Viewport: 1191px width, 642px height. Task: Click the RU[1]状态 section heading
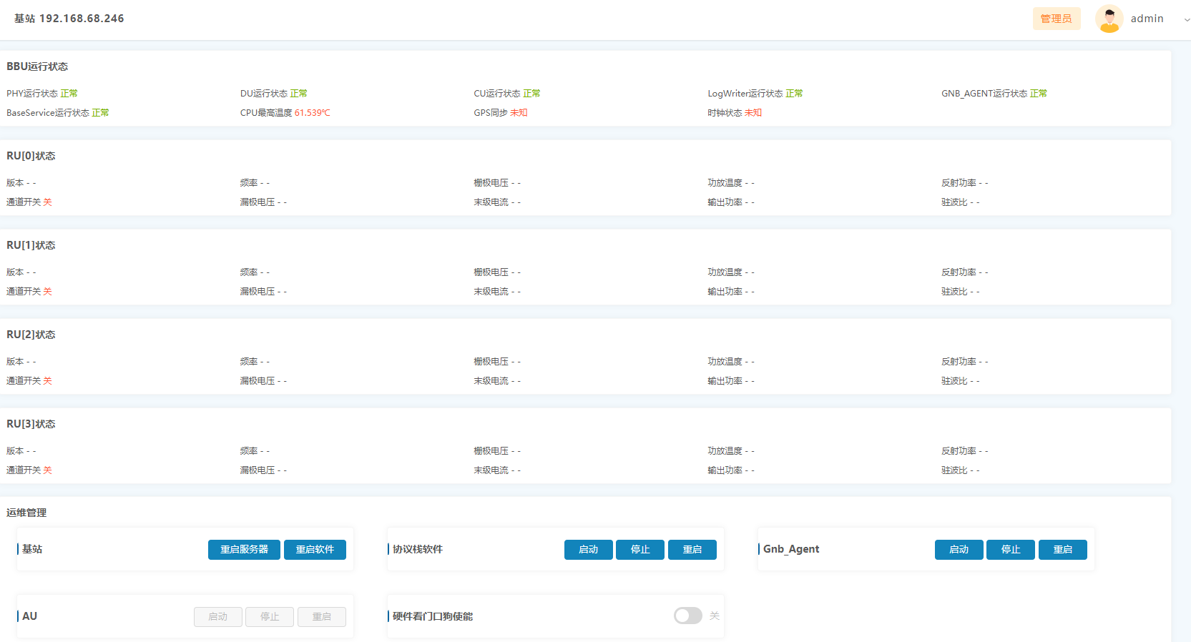(x=31, y=245)
